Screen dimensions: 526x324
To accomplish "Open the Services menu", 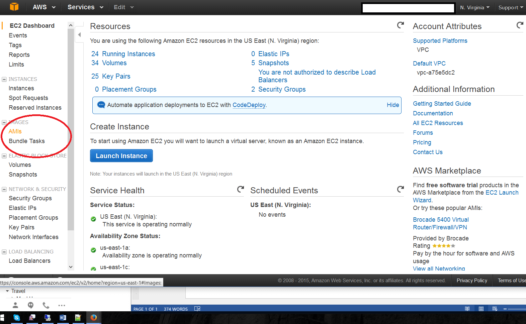I will point(85,7).
